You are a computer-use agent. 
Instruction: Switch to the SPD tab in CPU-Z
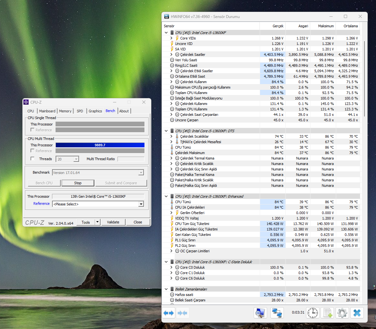[x=80, y=111]
